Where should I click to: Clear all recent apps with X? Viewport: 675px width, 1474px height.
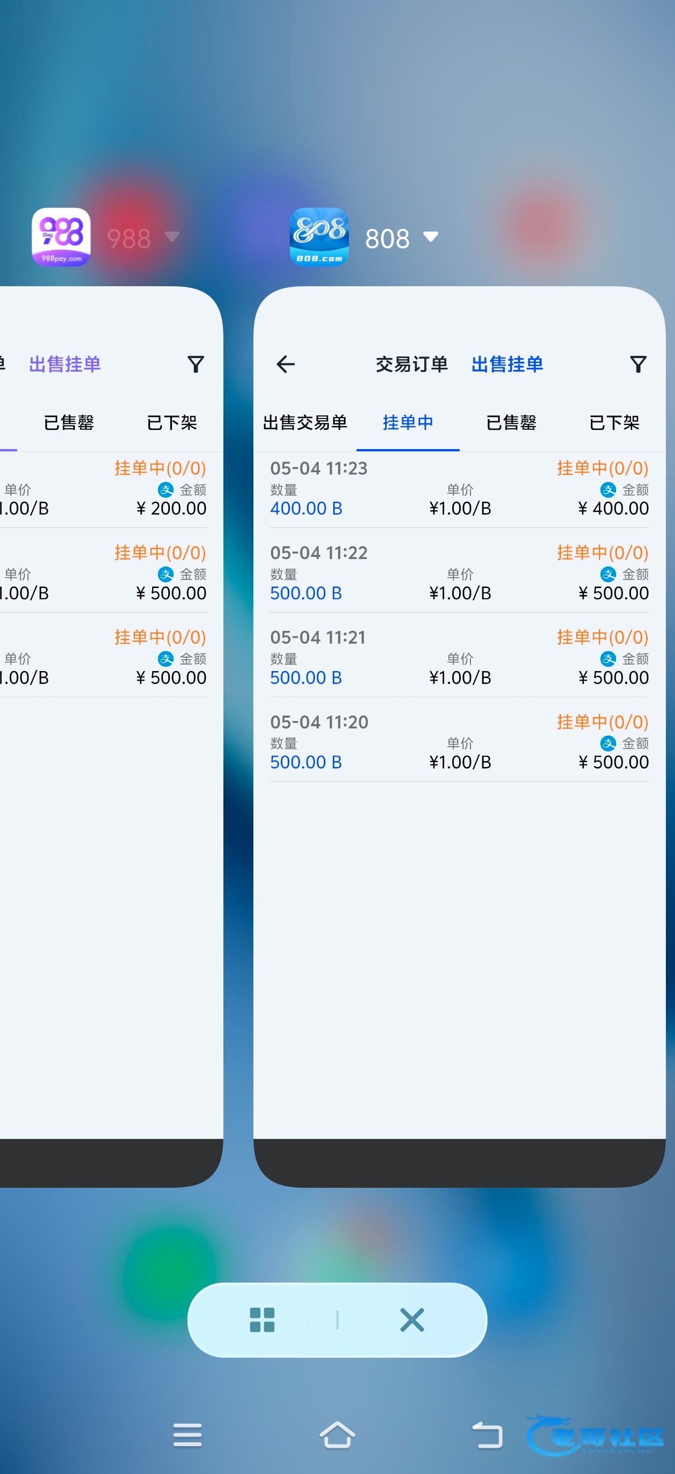pos(412,1320)
